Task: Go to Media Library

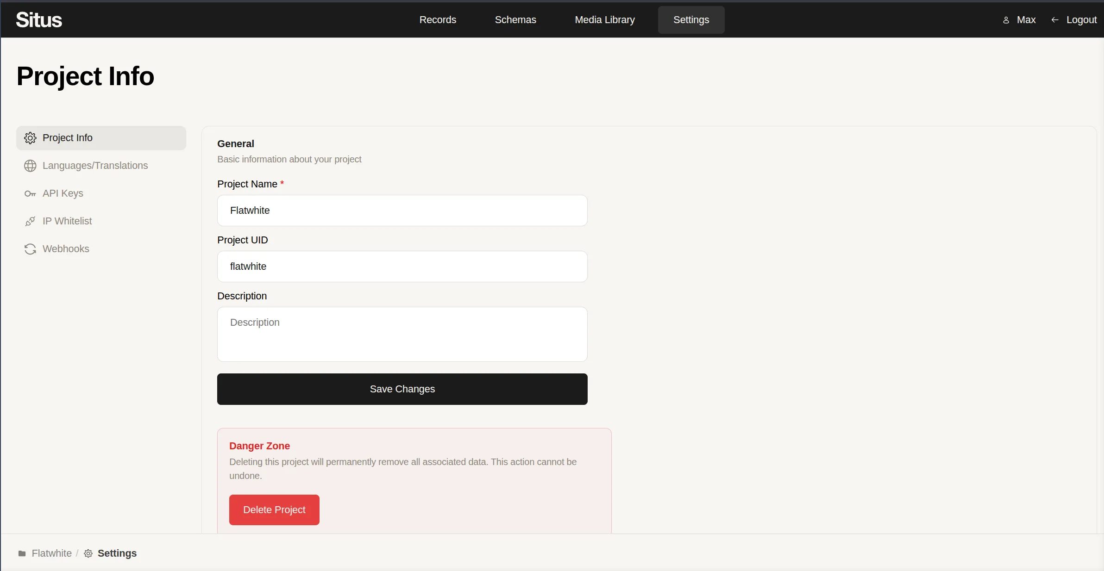Action: click(604, 20)
